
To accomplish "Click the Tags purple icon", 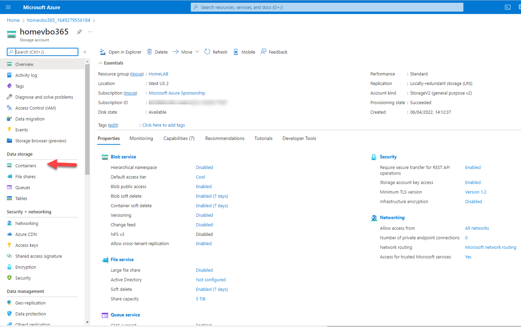I will coord(10,86).
